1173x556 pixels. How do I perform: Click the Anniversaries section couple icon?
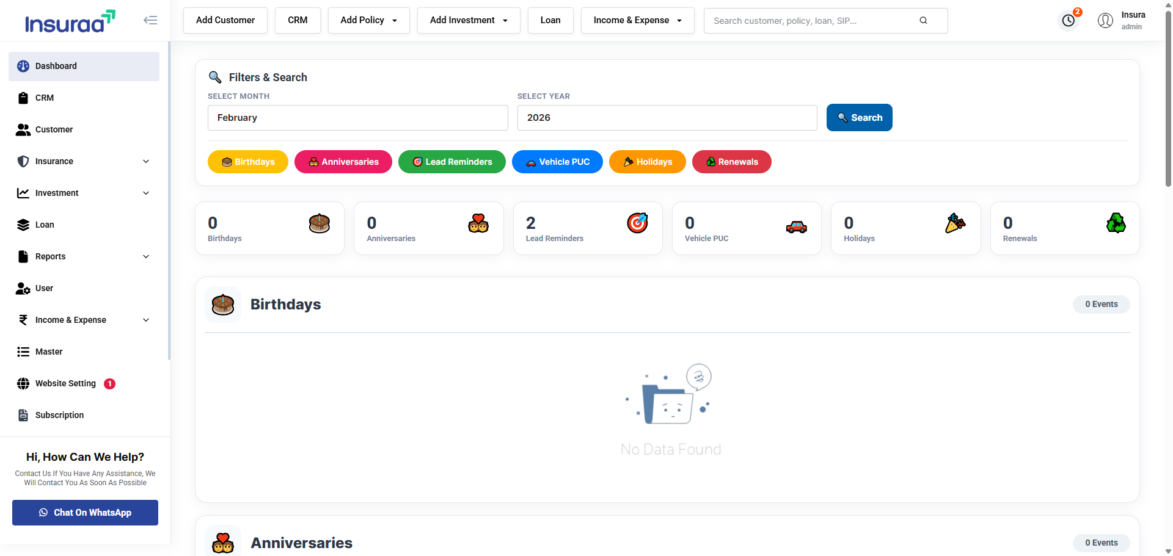[223, 543]
